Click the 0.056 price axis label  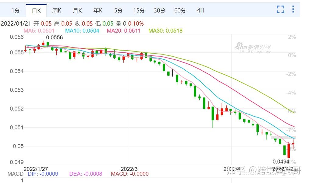[17, 37]
